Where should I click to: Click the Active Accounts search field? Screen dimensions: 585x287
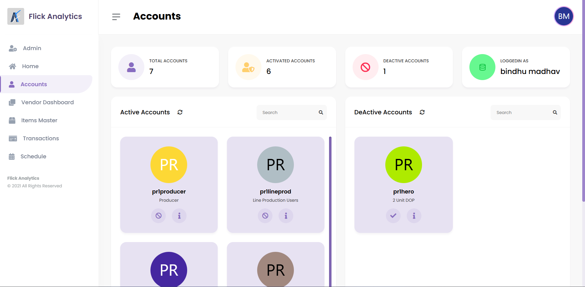point(287,112)
